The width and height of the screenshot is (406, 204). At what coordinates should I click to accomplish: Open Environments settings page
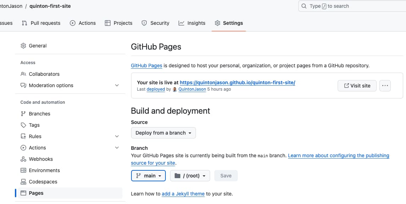point(70,170)
